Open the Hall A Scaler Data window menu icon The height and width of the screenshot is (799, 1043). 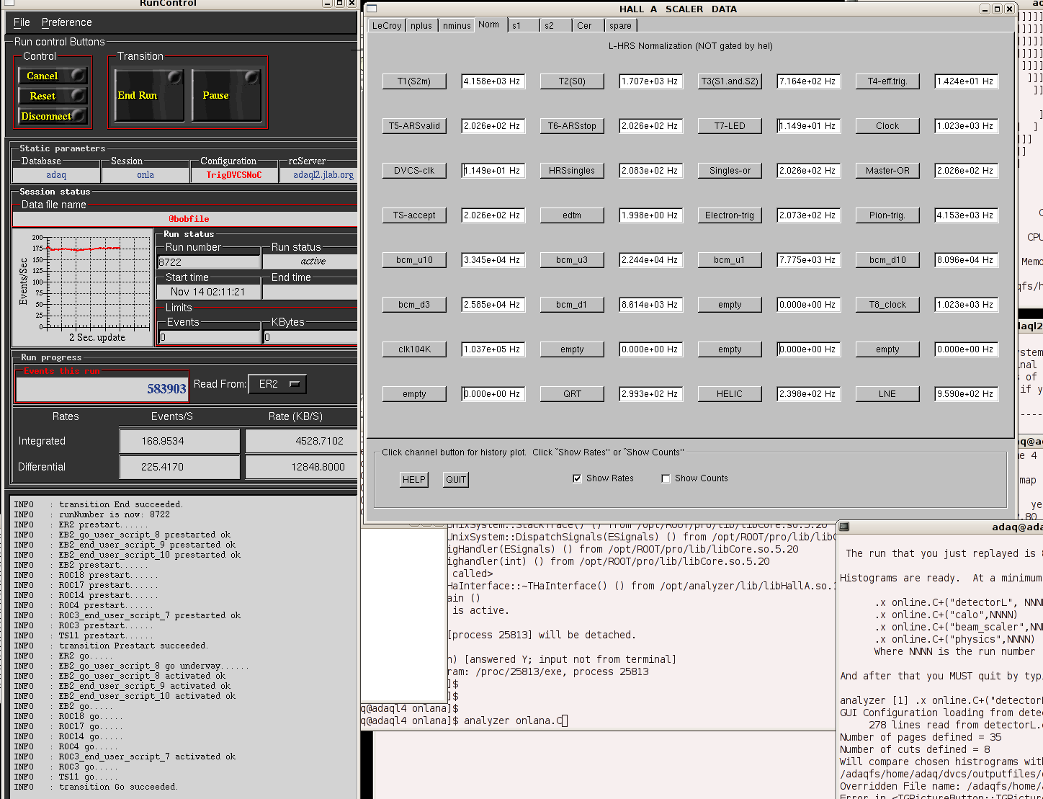tap(372, 9)
